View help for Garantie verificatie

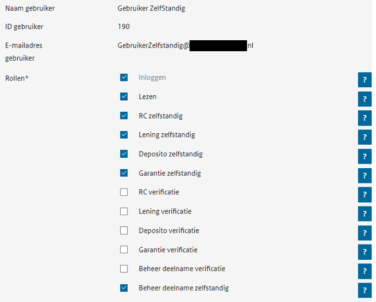click(365, 252)
